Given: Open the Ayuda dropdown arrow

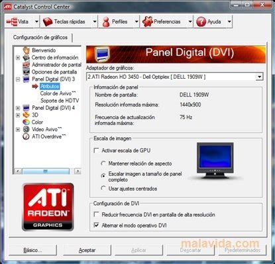Looking at the screenshot, I should click(x=229, y=22).
